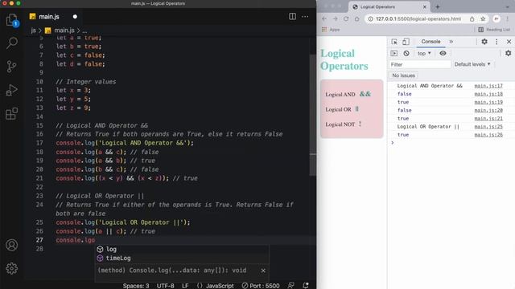Click the main.js breadcrumb

(64, 31)
